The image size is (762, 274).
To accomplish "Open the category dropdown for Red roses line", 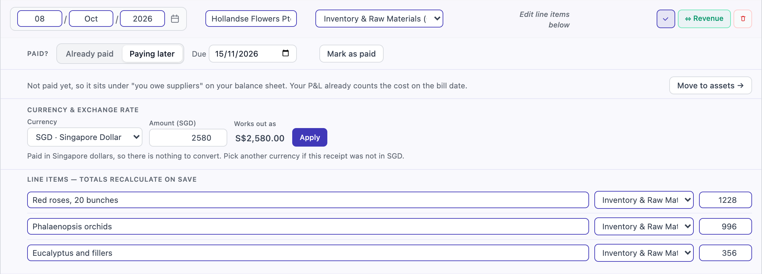I will point(644,200).
